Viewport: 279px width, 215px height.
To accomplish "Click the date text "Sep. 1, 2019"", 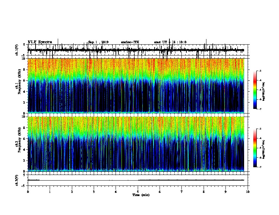I will [98, 42].
